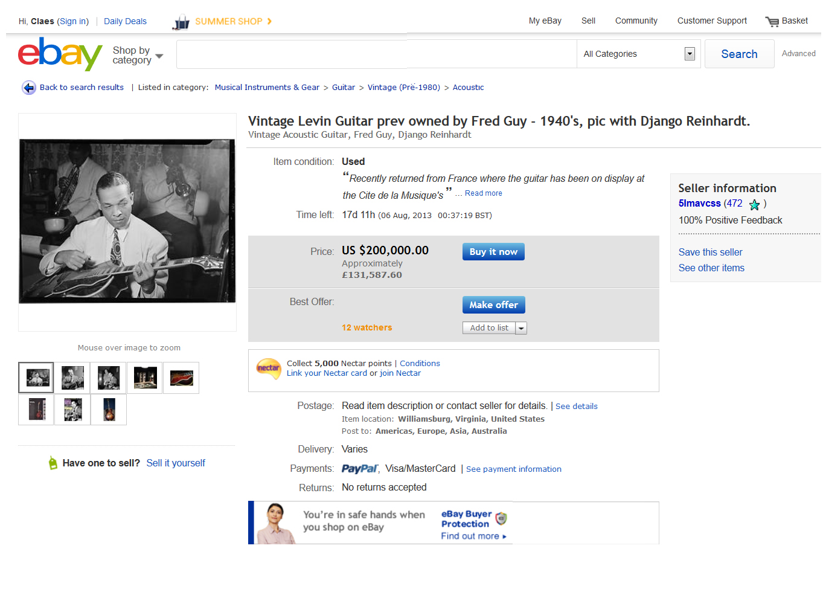Select the red guitar thumbnail

(181, 378)
